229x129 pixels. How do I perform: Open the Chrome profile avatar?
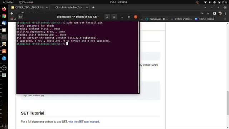220,14
